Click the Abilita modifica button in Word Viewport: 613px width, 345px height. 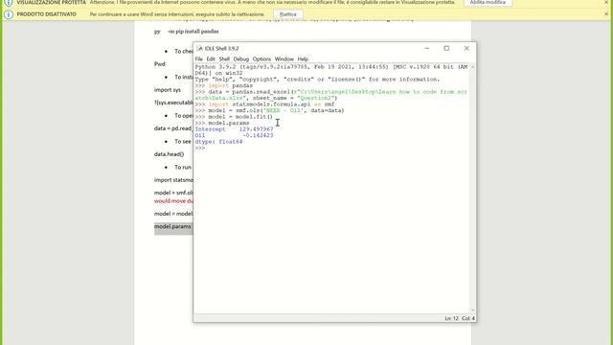(488, 2)
